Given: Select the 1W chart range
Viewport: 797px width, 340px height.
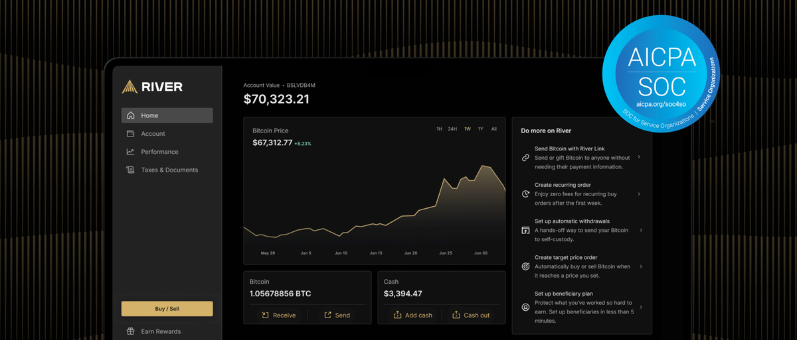Looking at the screenshot, I should pyautogui.click(x=468, y=129).
